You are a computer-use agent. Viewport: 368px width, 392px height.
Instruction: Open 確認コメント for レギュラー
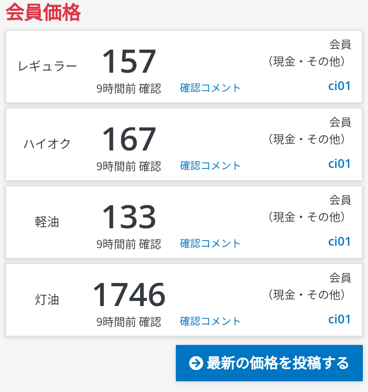click(x=210, y=88)
